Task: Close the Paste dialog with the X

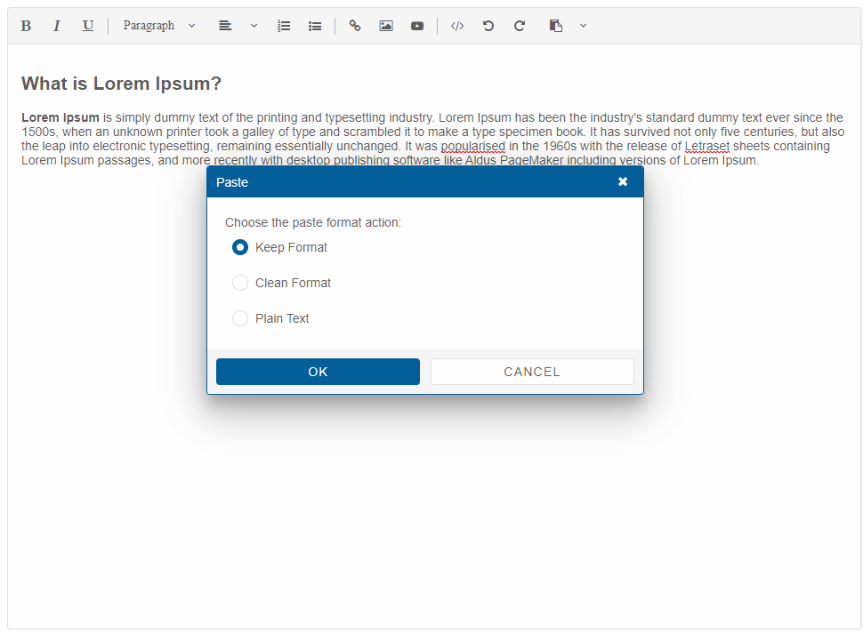Action: pos(622,181)
